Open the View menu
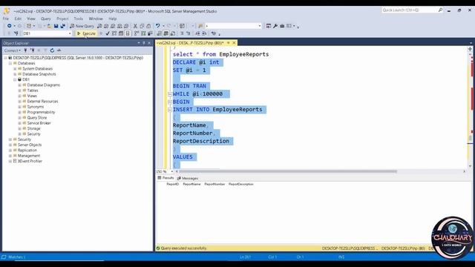The width and height of the screenshot is (475, 267). 31,19
